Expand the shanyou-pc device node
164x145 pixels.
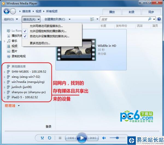4,93
